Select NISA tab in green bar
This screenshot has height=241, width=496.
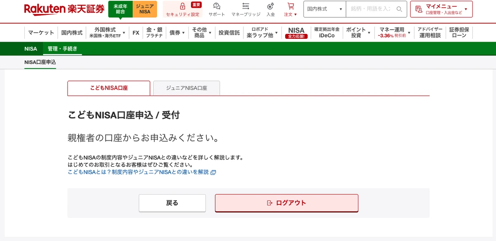click(x=31, y=49)
